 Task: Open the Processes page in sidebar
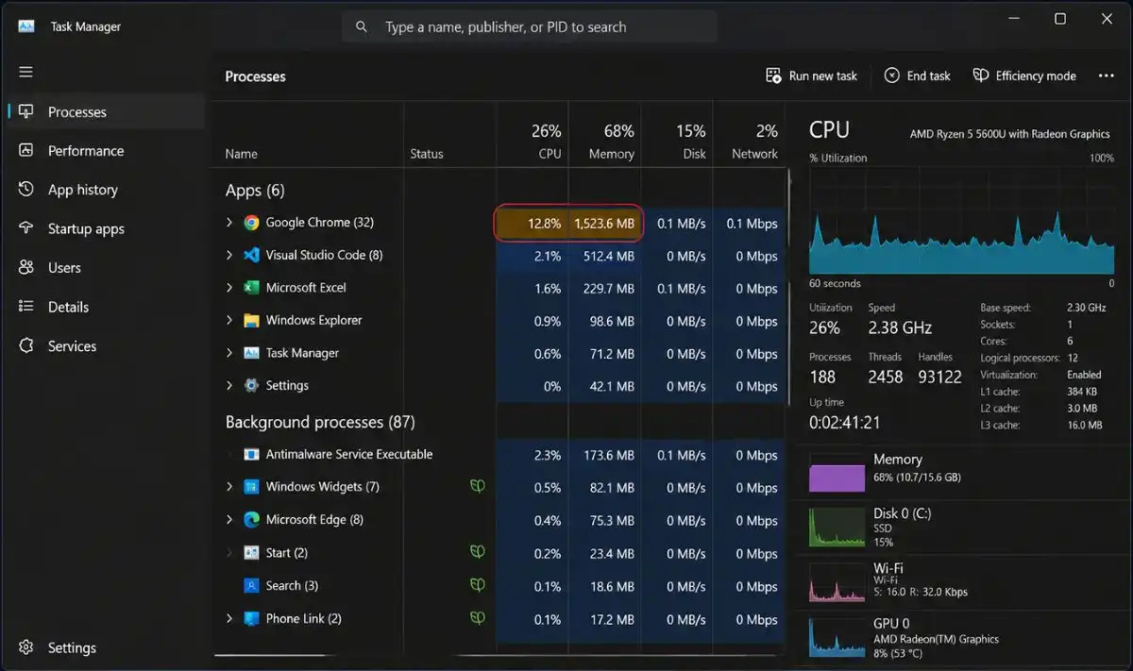[x=107, y=111]
